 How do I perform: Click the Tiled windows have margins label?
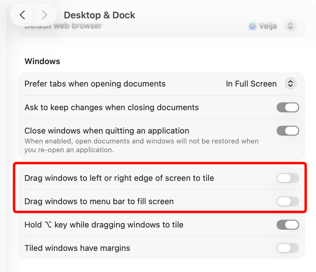(x=77, y=248)
